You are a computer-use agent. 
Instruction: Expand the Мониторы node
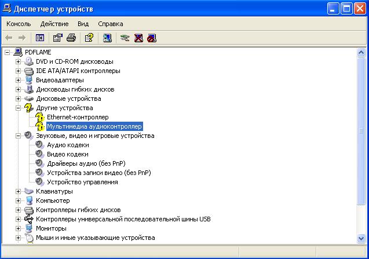click(x=18, y=228)
